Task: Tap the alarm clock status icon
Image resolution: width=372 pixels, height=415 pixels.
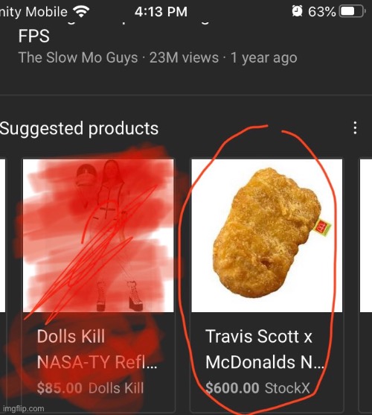Action: coord(297,11)
